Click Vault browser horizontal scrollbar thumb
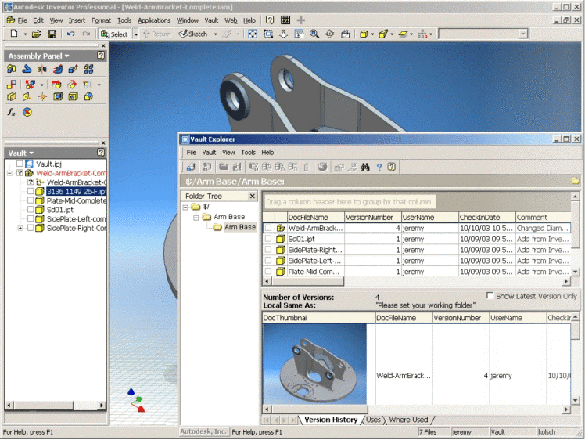The height and width of the screenshot is (440, 585). (43, 405)
